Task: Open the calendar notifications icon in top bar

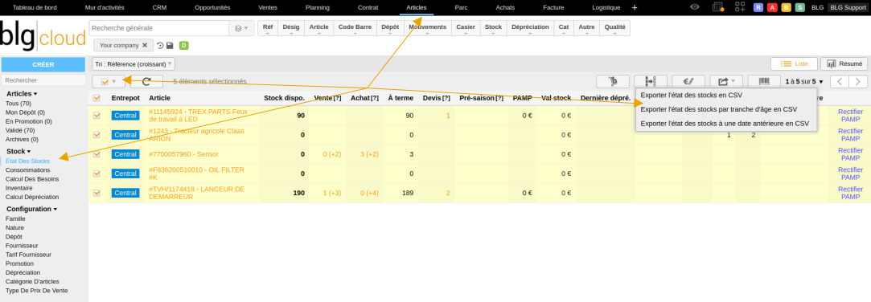Action: click(x=717, y=7)
